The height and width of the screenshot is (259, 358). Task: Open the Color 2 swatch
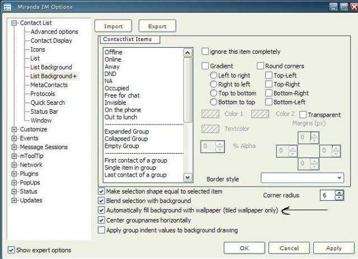(x=260, y=114)
